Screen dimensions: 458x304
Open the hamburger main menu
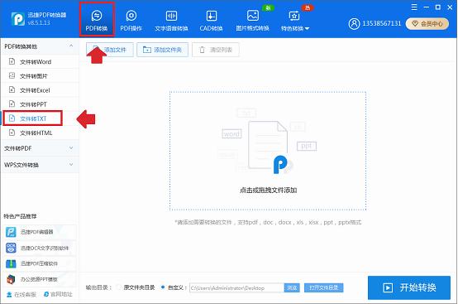(x=414, y=7)
